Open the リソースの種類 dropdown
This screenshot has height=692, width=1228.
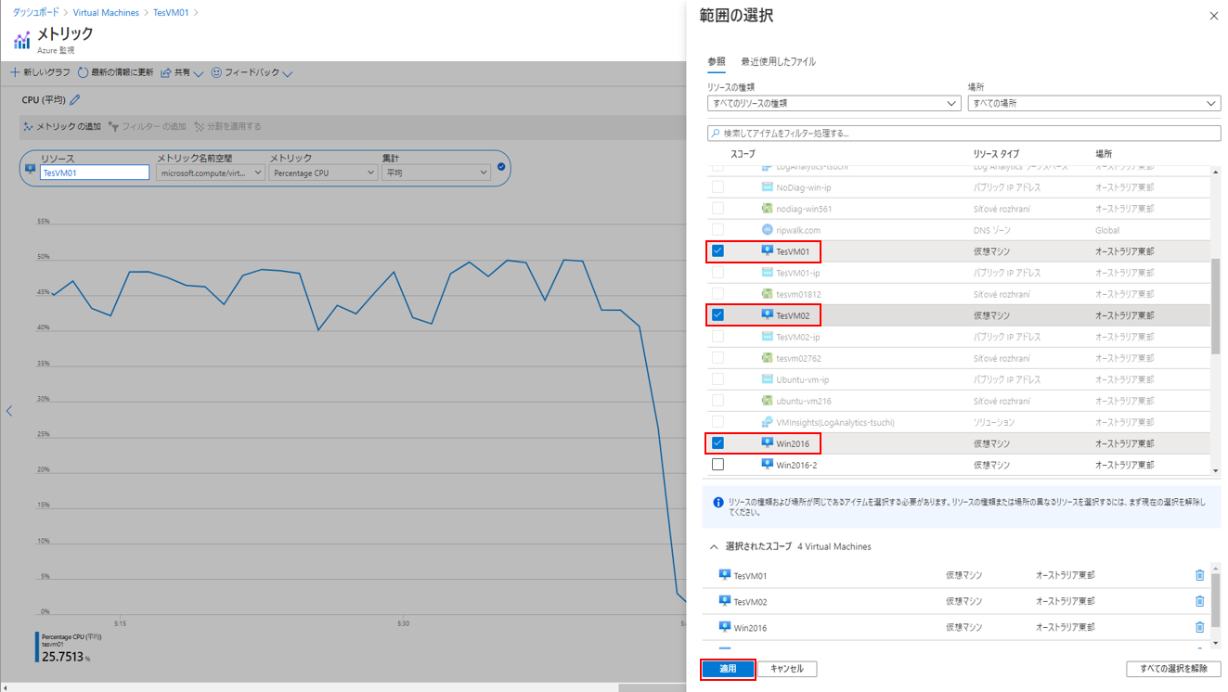click(834, 103)
